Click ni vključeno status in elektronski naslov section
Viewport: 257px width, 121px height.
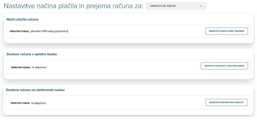click(39, 103)
